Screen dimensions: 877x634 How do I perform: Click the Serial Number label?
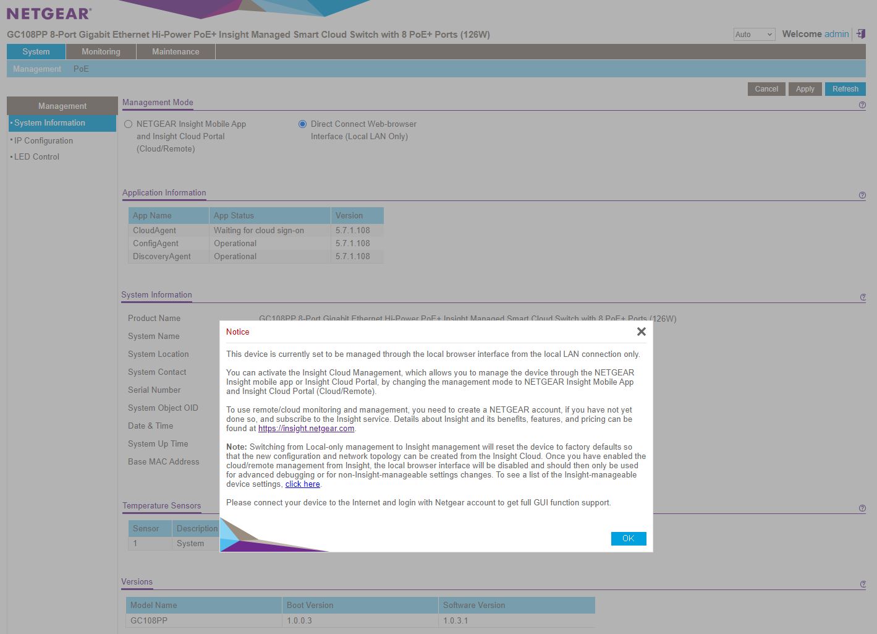click(x=154, y=390)
